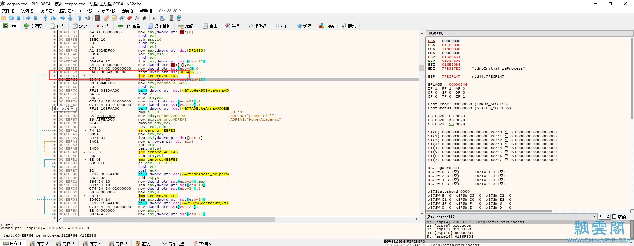
Task: Step into with the toolbar icon
Action: tap(45, 18)
